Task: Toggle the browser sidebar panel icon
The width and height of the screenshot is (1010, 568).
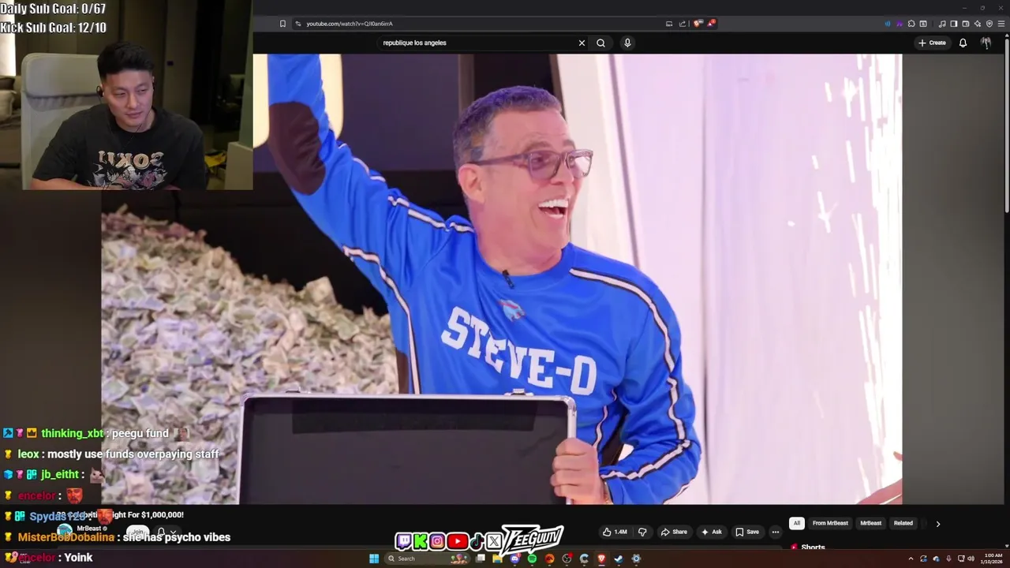Action: click(954, 24)
